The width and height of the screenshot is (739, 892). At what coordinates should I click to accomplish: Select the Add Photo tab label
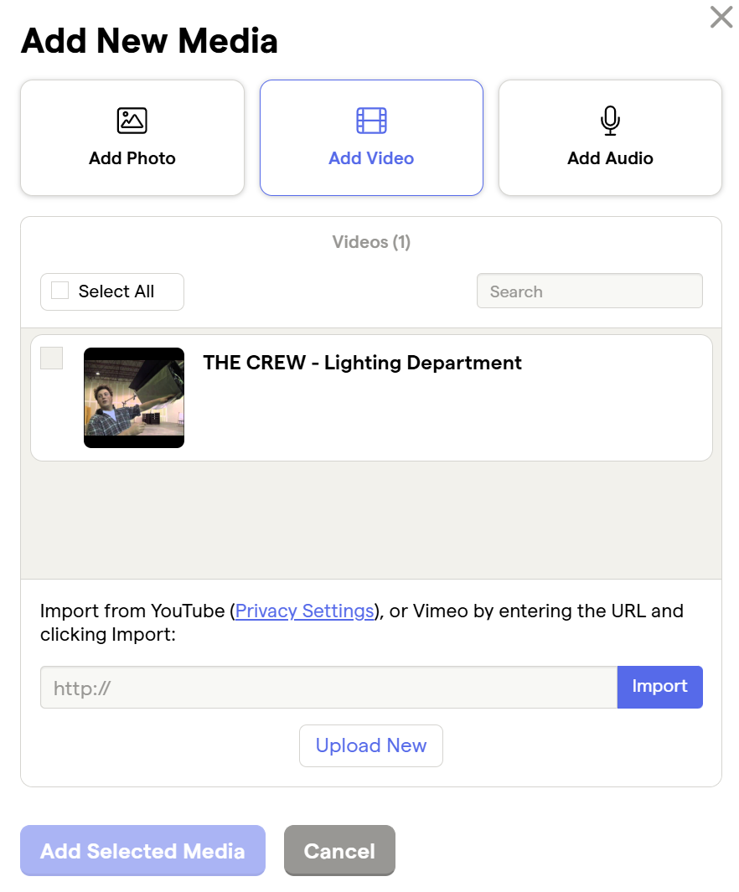pyautogui.click(x=132, y=158)
